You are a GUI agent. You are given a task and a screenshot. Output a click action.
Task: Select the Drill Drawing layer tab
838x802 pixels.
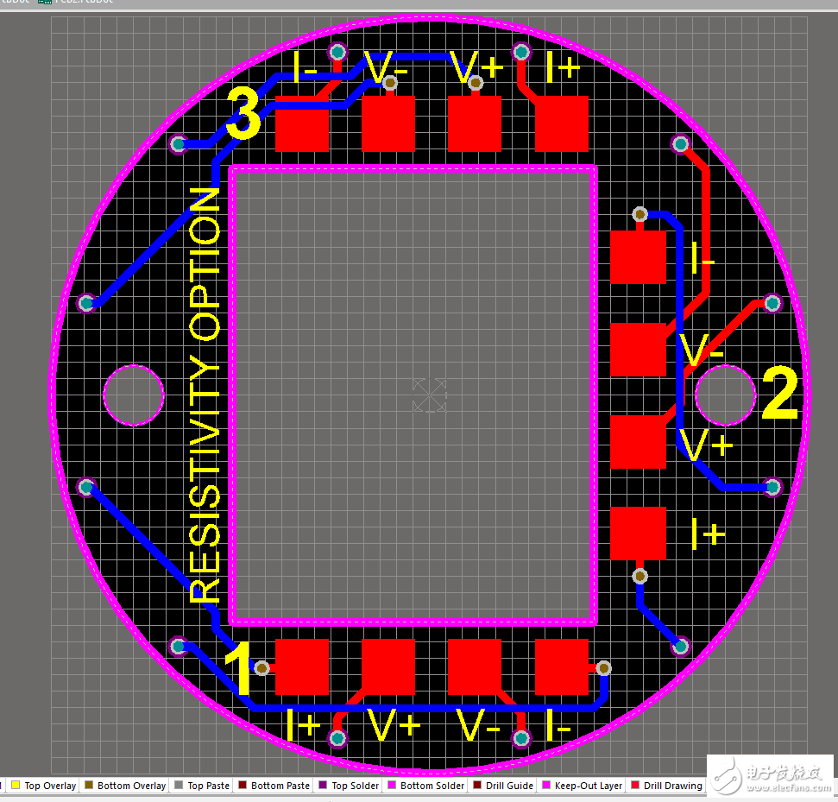(x=667, y=786)
